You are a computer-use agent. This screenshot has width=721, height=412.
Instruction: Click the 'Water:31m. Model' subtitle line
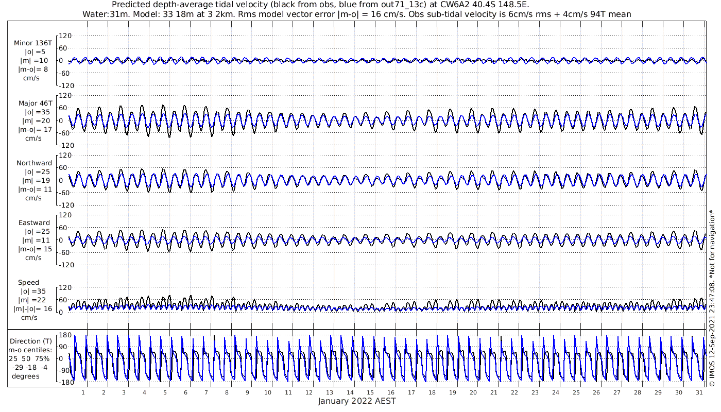pyautogui.click(x=356, y=14)
